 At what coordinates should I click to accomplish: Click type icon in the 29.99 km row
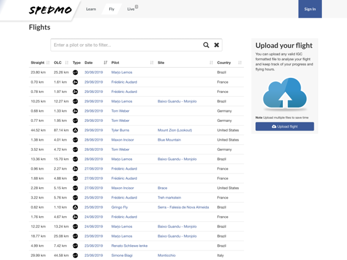pos(75,256)
